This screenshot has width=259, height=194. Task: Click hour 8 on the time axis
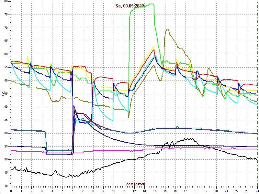93,190
